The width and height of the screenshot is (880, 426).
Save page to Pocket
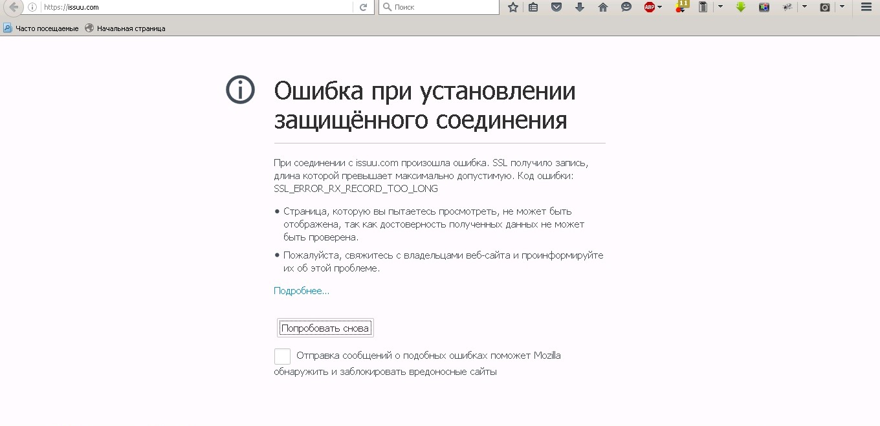coord(556,7)
